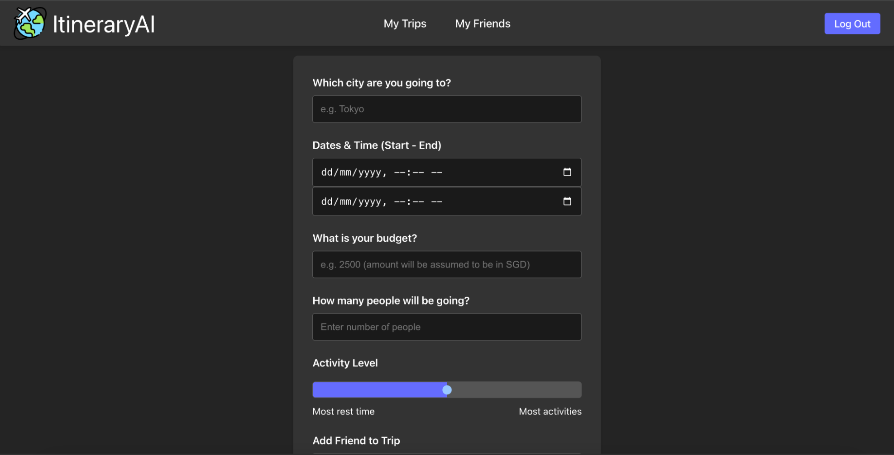
Task: Click the Add Friend to Trip input below the slider
Action: 446,453
